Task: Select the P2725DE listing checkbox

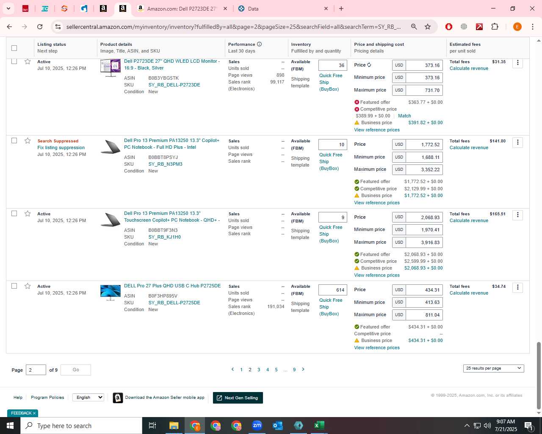Action: click(14, 286)
